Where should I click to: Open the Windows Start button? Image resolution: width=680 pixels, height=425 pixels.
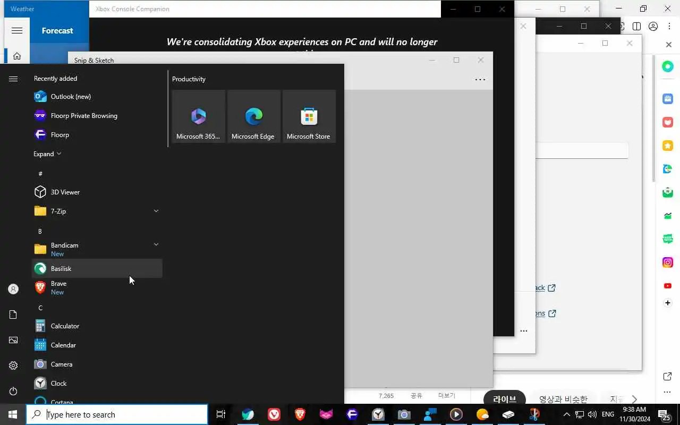(13, 414)
